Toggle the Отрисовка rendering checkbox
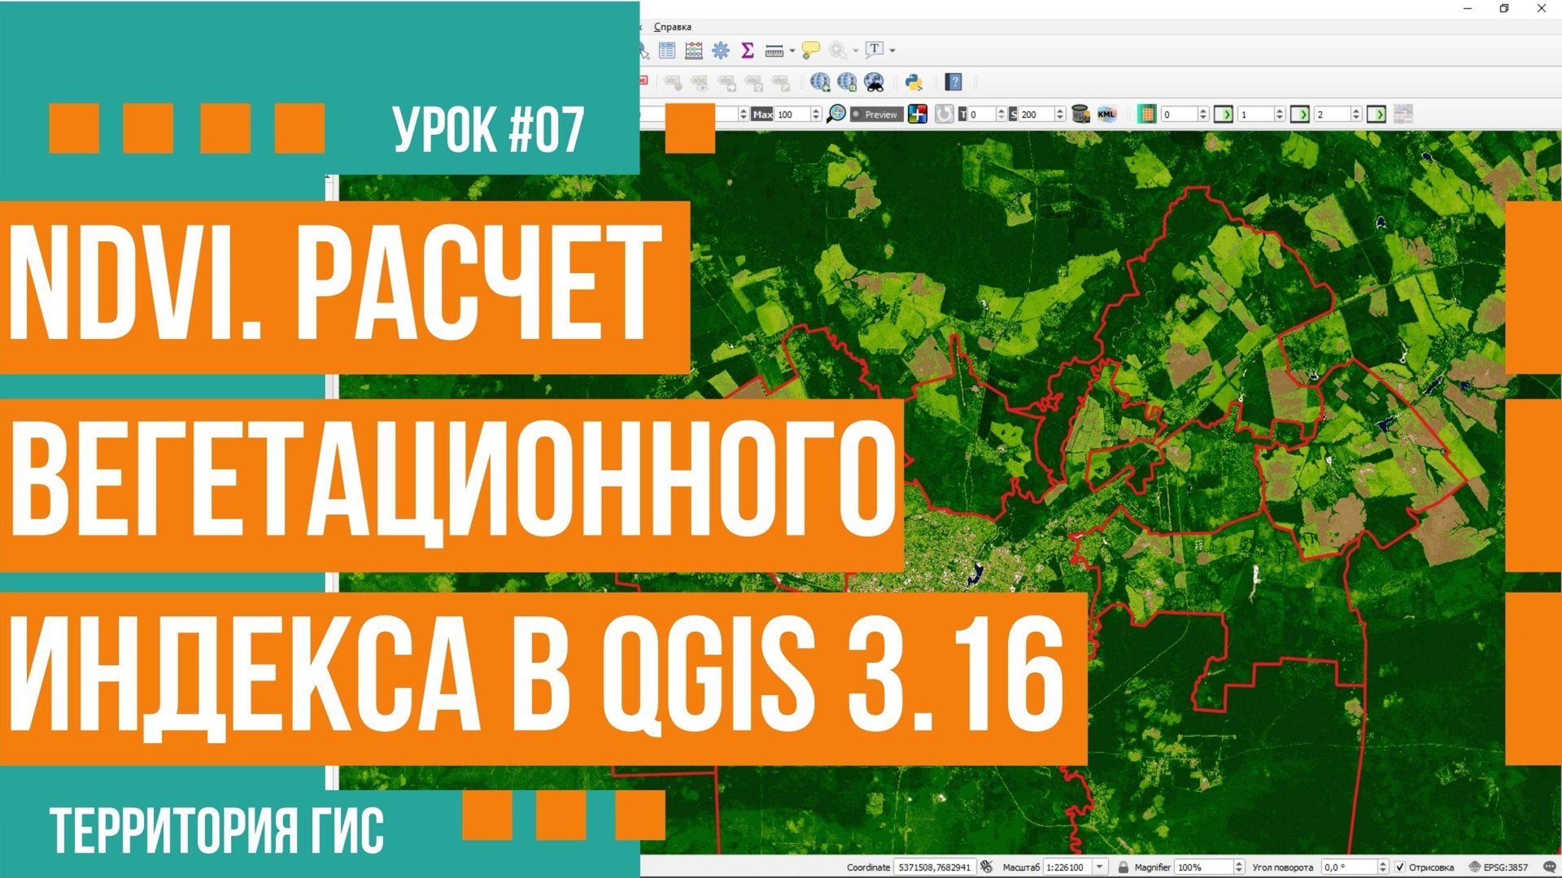The height and width of the screenshot is (878, 1562). coord(1401,867)
